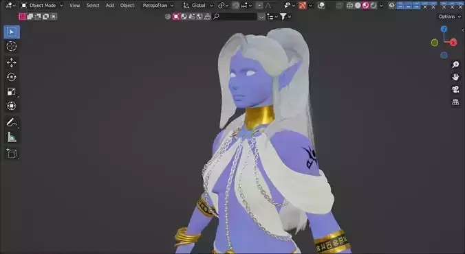
Task: Toggle Show Overlays button
Action: click(x=321, y=5)
